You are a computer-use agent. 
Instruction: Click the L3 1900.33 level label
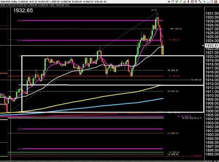[x=173, y=133]
